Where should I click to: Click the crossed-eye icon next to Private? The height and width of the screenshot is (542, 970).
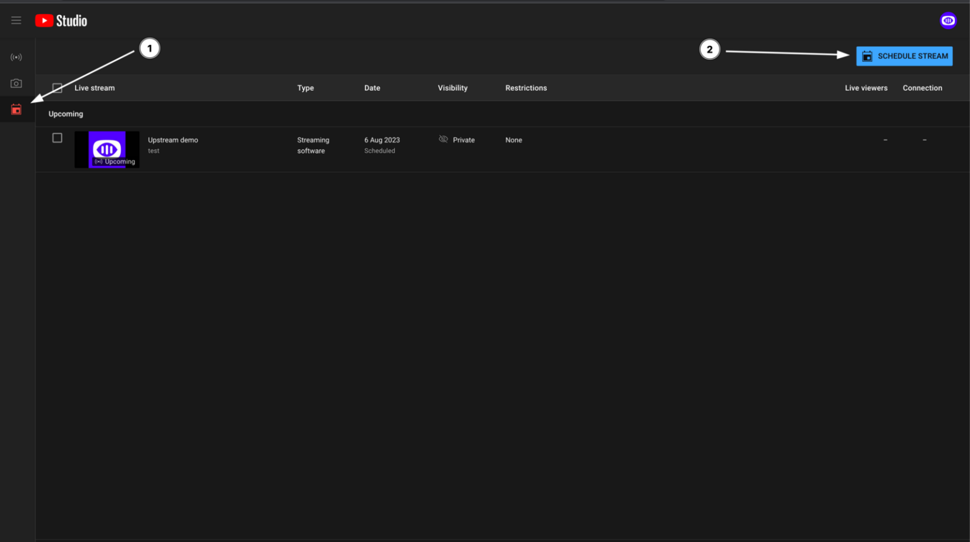(x=443, y=139)
